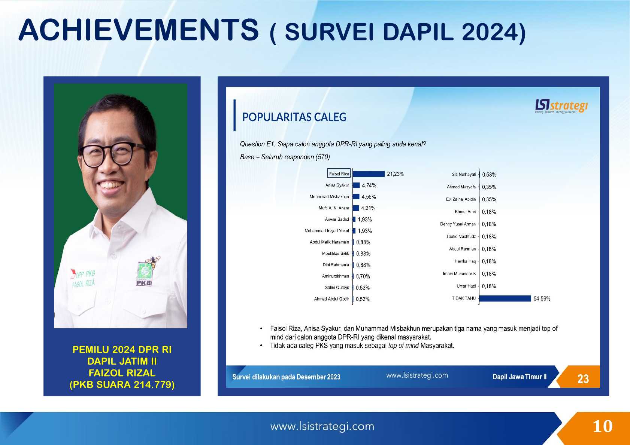This screenshot has width=630, height=445.
Task: Click the bee emblem above the PKB badge
Action: [154, 261]
